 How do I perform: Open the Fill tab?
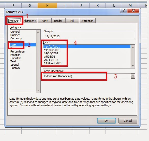(x=72, y=21)
